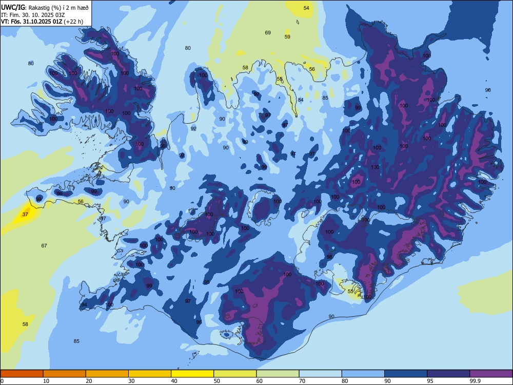This screenshot has height=385, width=513.
Task: Click the 60–70 light green legend swatch
Action: 278,374
